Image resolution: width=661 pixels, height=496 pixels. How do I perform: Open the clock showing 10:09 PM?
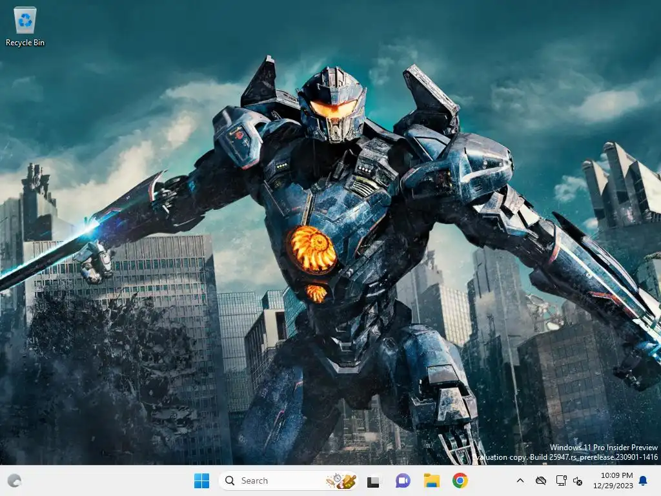[613, 480]
